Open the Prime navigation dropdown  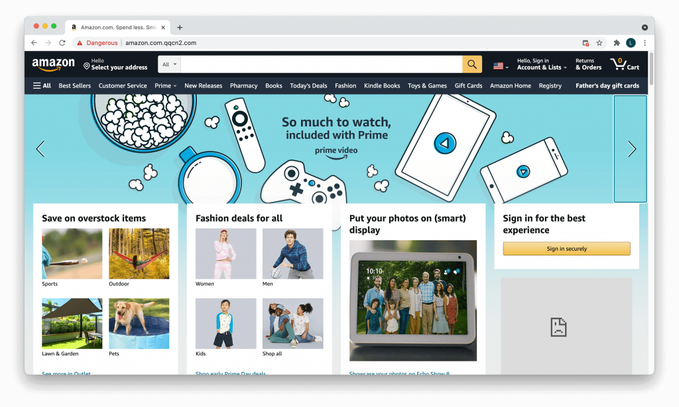165,85
